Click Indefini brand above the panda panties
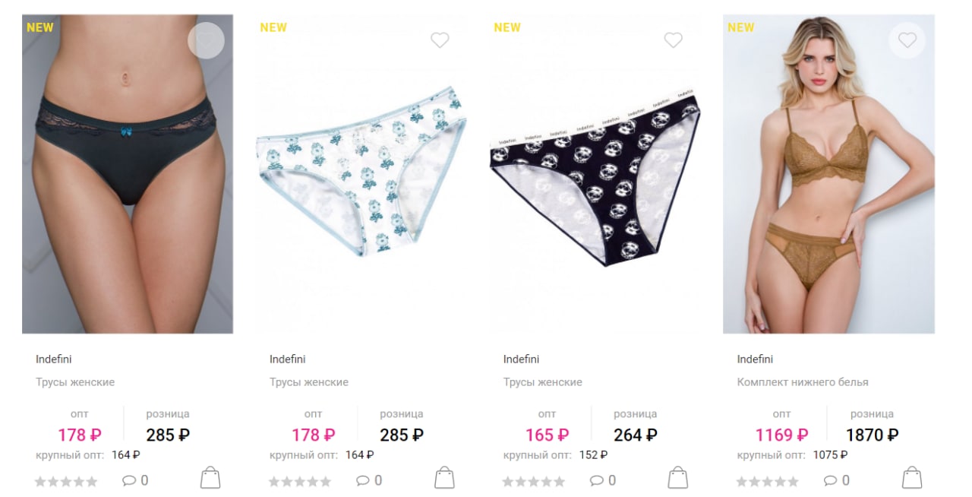Viewport: 972px width, 497px height. click(x=521, y=359)
